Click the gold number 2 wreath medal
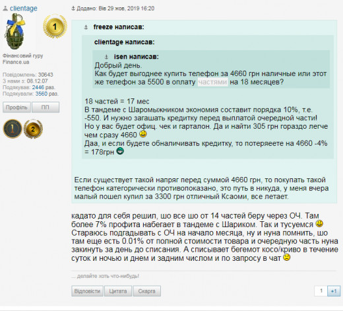Screen dimensions: 343x311 [x=33, y=129]
